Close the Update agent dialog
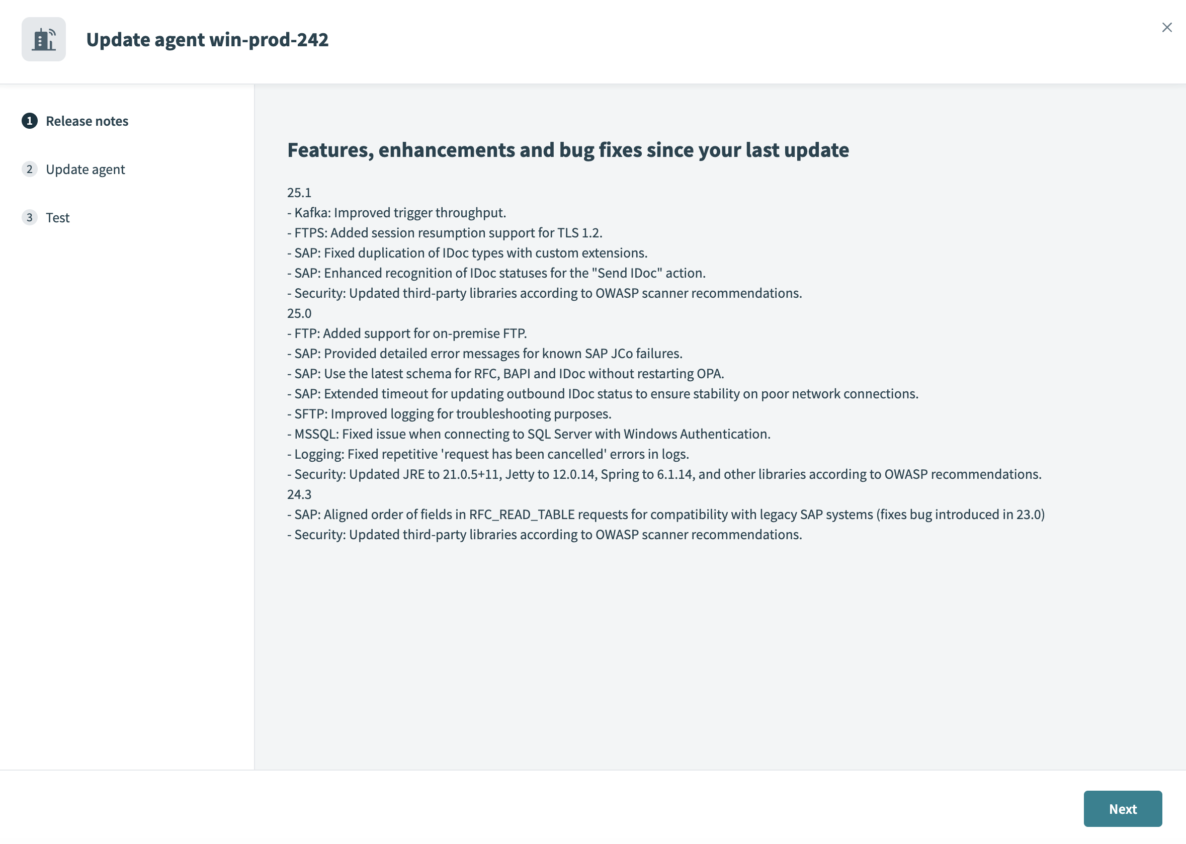The height and width of the screenshot is (844, 1186). (x=1167, y=28)
